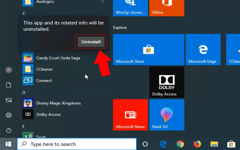Launch Edge from the taskbar

click(163, 144)
